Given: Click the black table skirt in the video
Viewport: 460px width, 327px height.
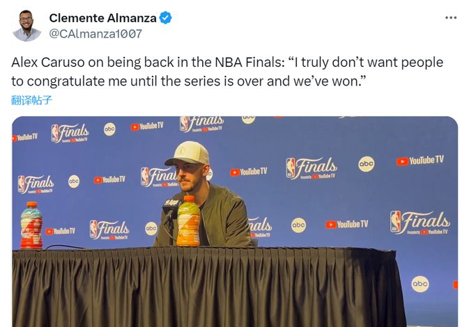Looking at the screenshot, I should point(209,289).
